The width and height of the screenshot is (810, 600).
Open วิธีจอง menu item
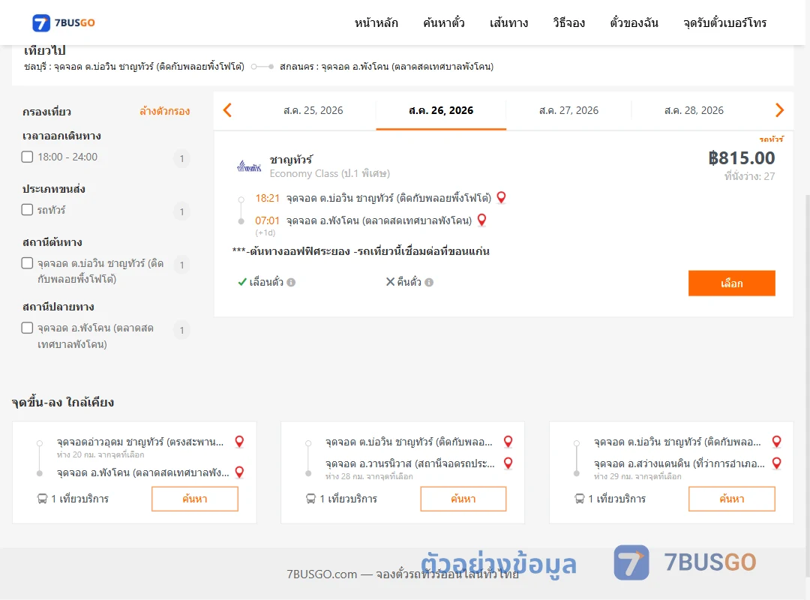568,22
